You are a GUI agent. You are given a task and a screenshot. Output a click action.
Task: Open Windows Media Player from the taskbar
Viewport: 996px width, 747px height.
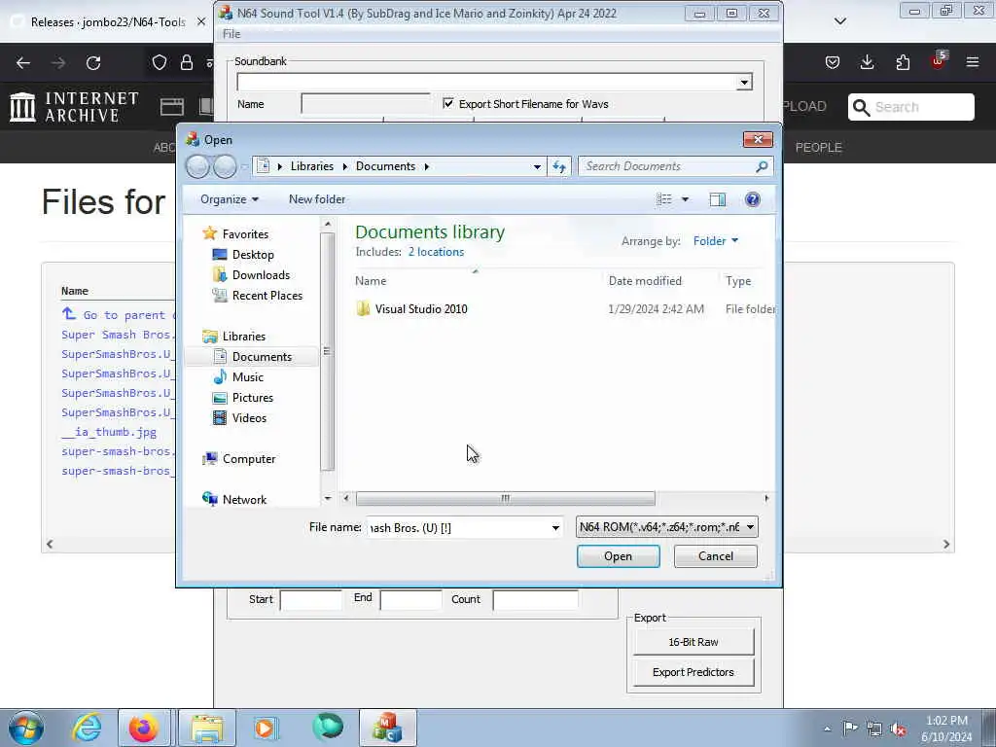coord(266,728)
